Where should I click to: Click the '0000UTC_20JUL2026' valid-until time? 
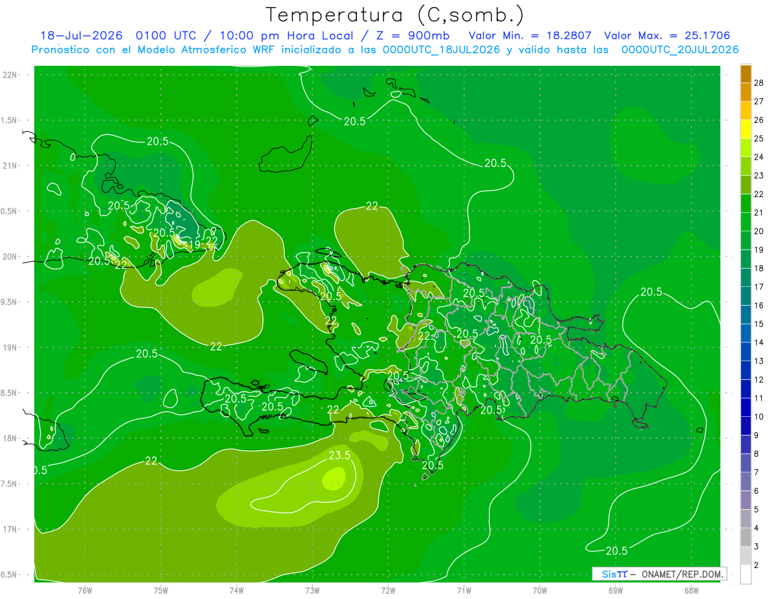(680, 50)
